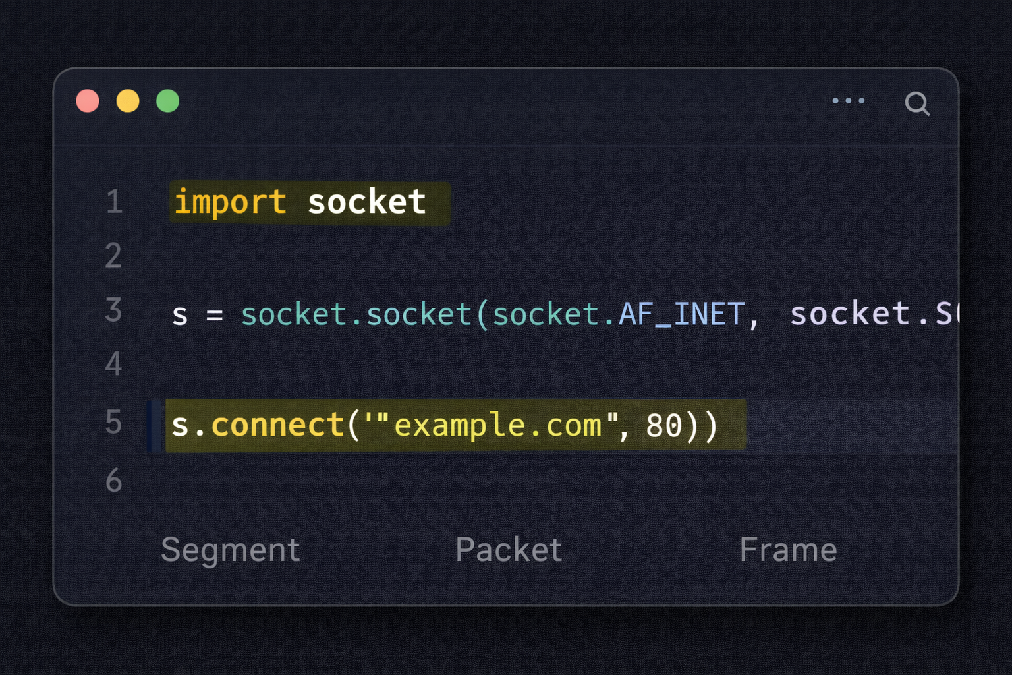The height and width of the screenshot is (675, 1012).
Task: Click the yellow traffic light circle
Action: (128, 100)
